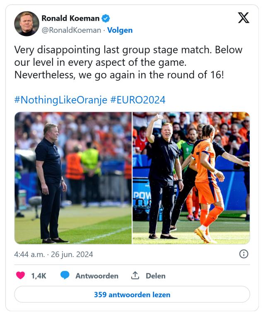Click the 1,4K likes count
The height and width of the screenshot is (317, 265).
pos(39,276)
